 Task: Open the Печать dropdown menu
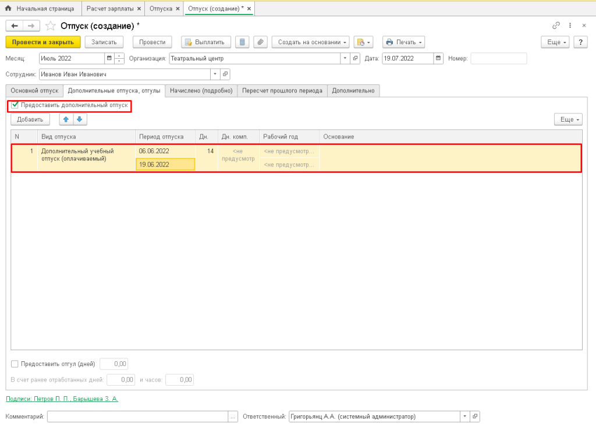tap(403, 42)
